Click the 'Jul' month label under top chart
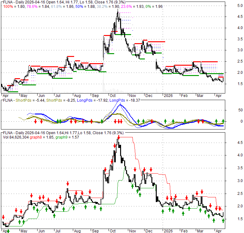The width and height of the screenshot is (244, 233). click(58, 96)
